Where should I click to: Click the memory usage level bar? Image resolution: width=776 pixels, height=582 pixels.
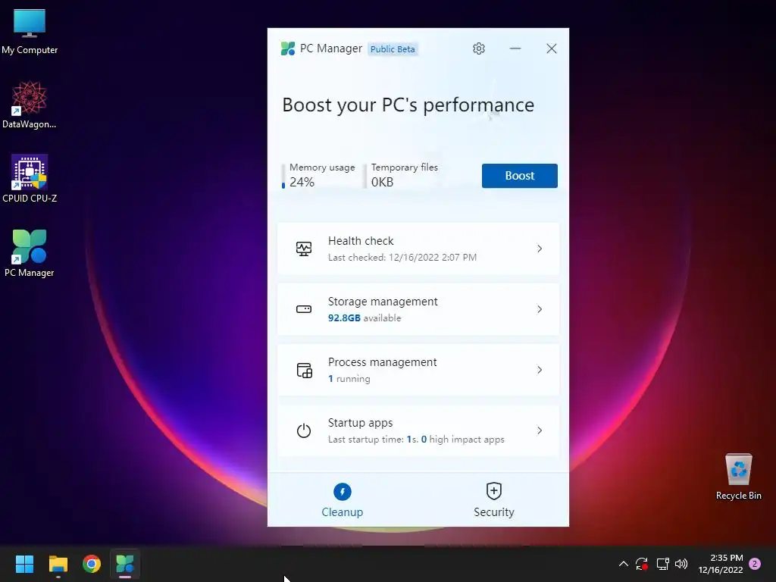(x=283, y=176)
